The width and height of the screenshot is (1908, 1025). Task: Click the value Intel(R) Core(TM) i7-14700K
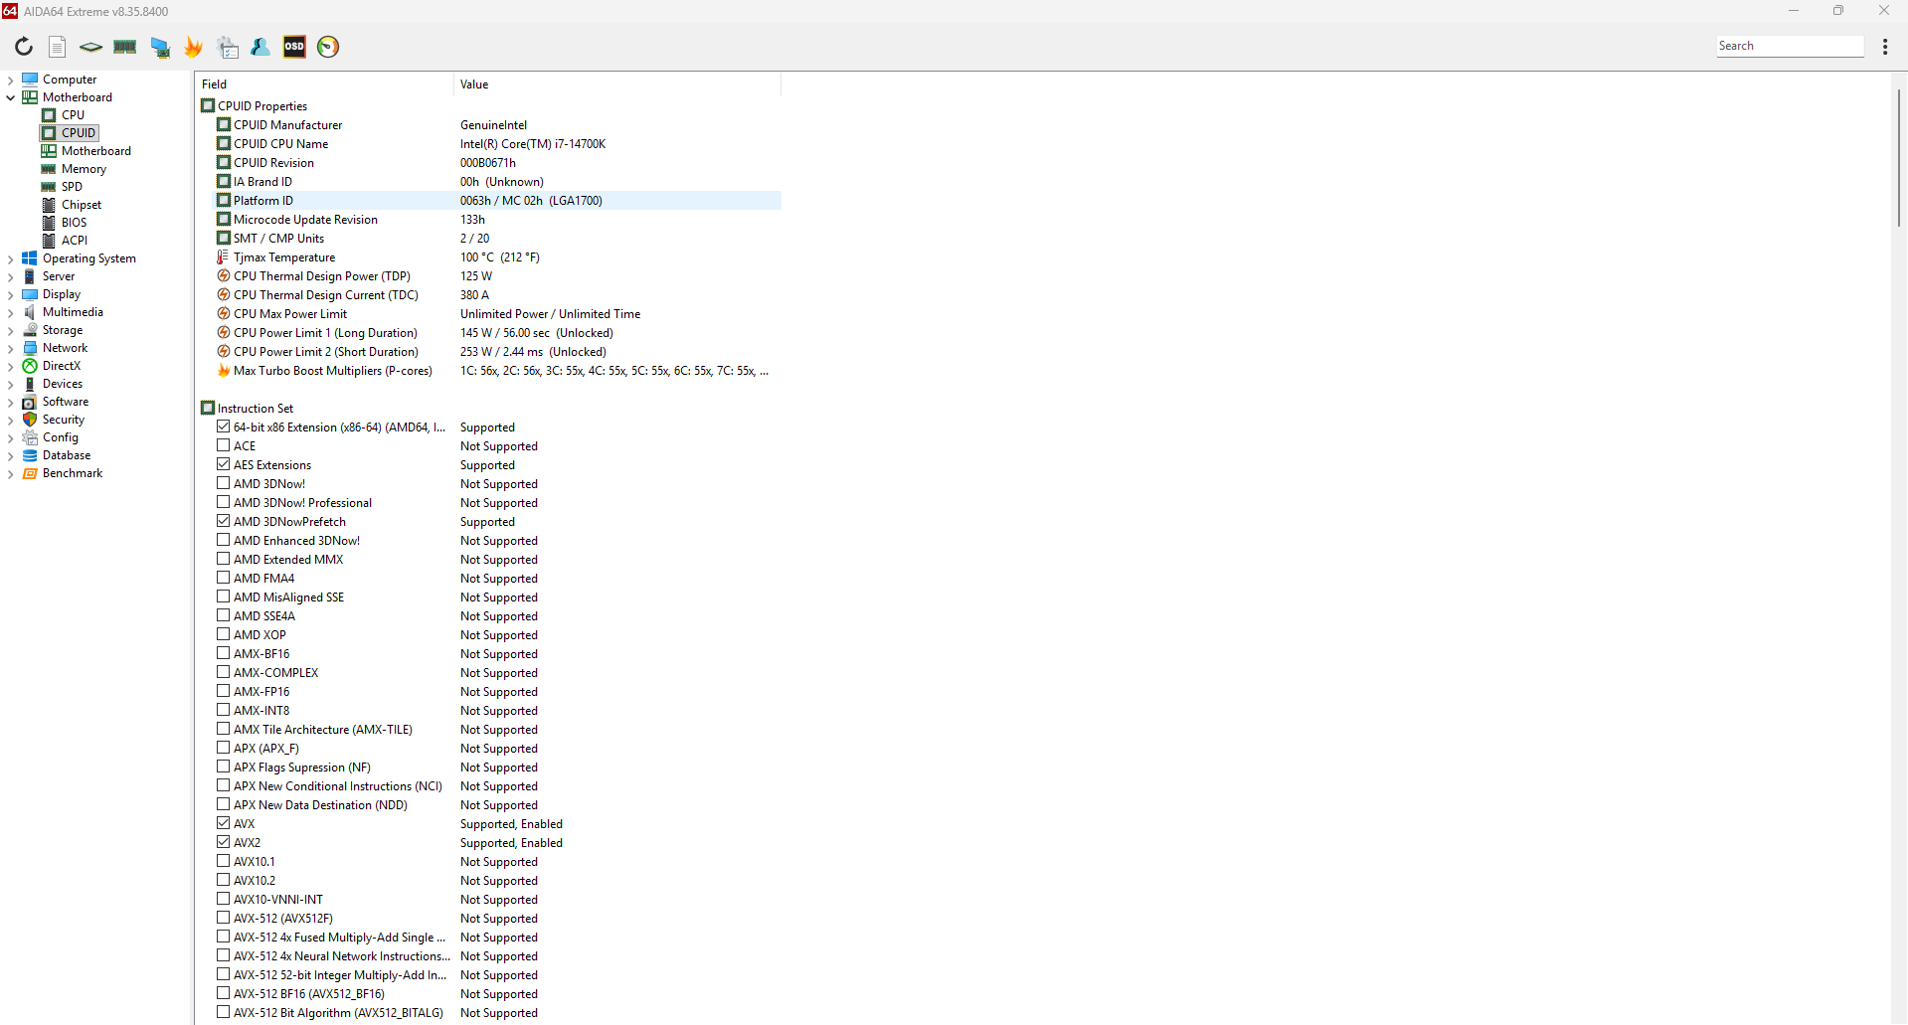click(533, 144)
